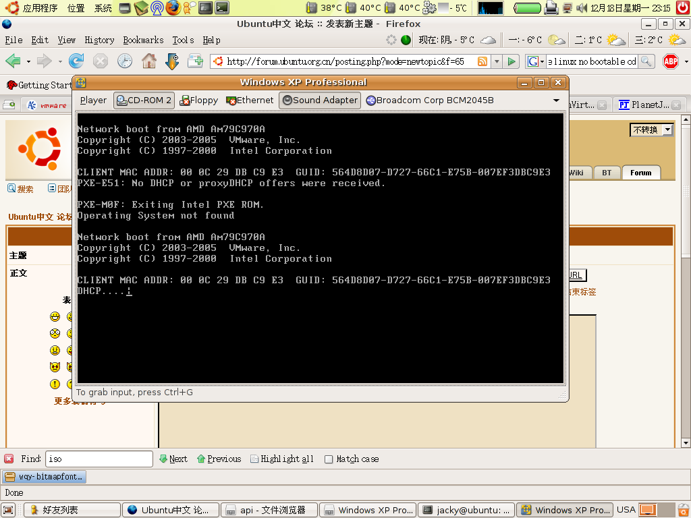Screen dimensions: 691x518
Task: Open the volume control speaker icon
Action: click(x=582, y=7)
